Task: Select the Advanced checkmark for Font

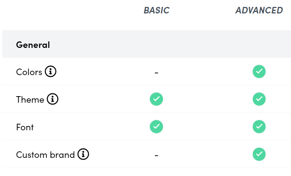Action: [259, 127]
